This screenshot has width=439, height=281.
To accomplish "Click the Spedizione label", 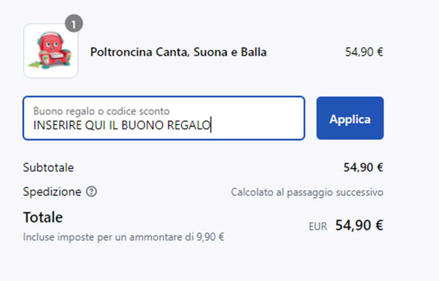I will tap(52, 192).
